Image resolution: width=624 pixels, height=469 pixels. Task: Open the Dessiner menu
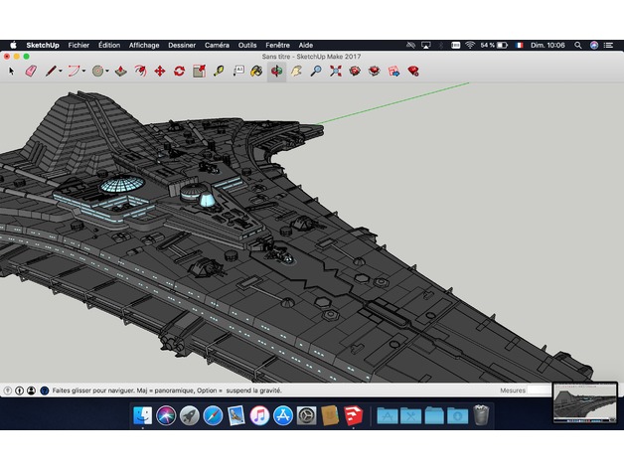182,45
